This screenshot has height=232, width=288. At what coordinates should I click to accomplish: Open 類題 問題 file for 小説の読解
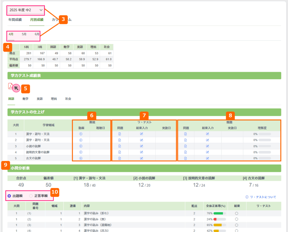tap(185, 146)
